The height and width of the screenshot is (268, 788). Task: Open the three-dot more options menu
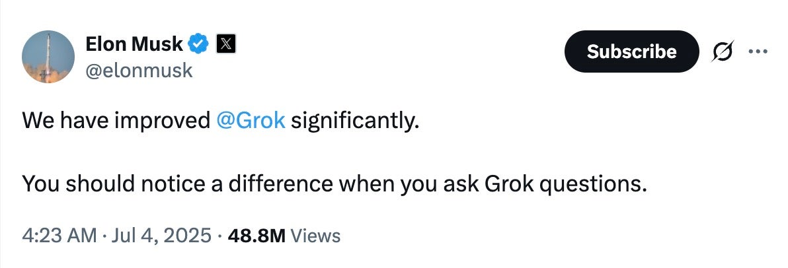758,51
